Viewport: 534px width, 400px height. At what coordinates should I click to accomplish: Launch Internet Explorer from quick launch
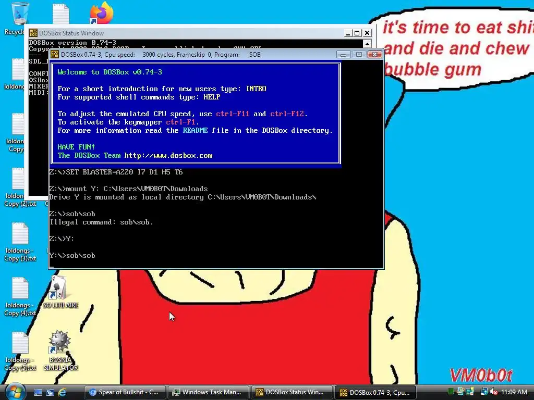[x=62, y=392]
